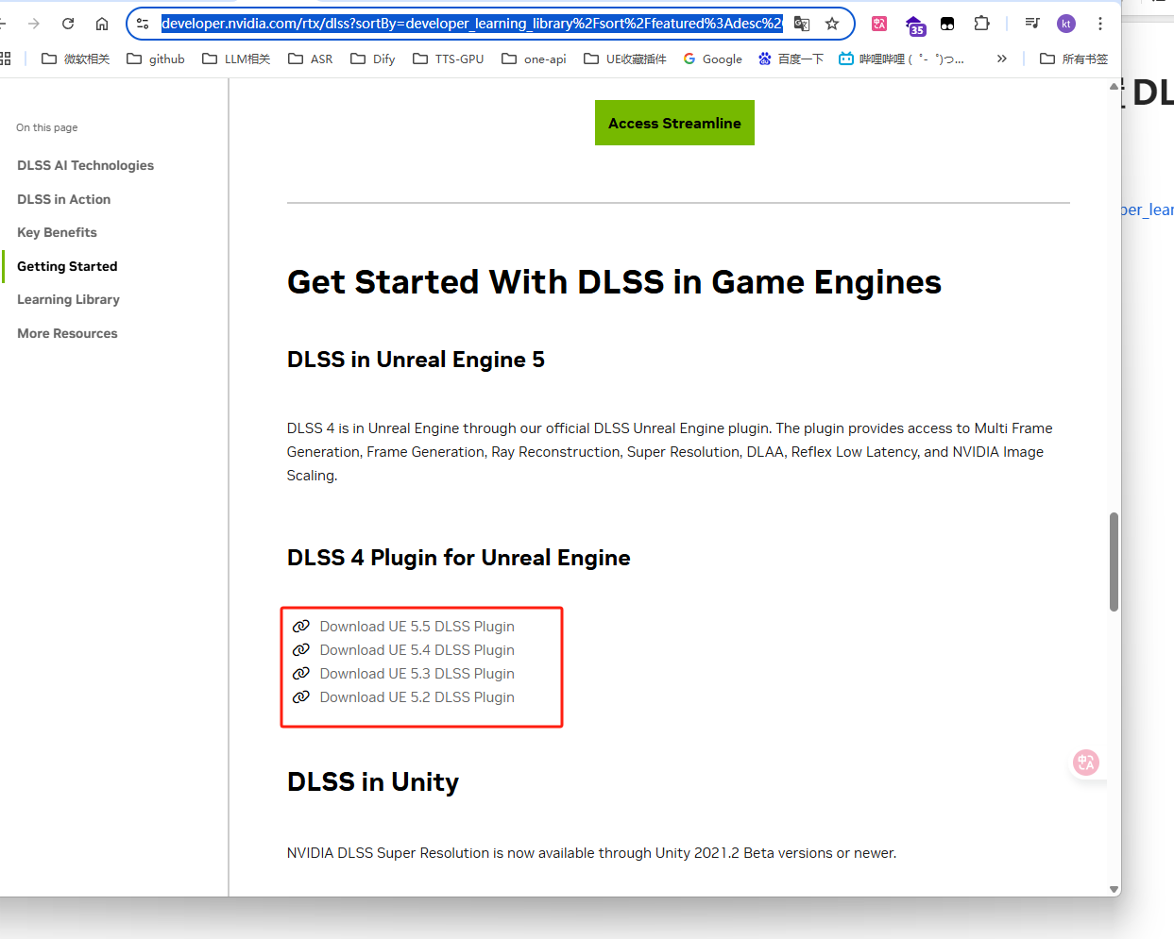Click the page vertical scrollbar thumb
The width and height of the screenshot is (1174, 939).
(1114, 562)
